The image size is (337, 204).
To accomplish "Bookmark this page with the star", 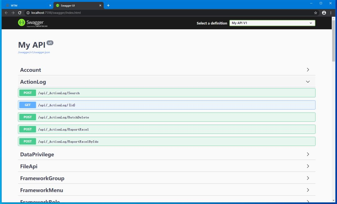I will pos(315,13).
